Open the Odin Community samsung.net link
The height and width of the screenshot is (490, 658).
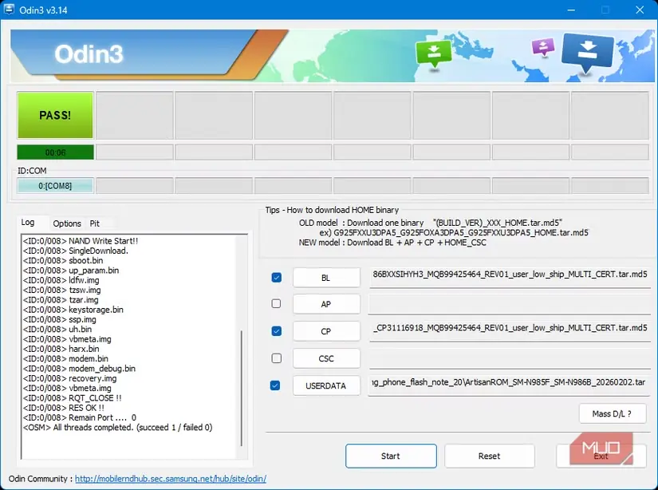pyautogui.click(x=171, y=479)
